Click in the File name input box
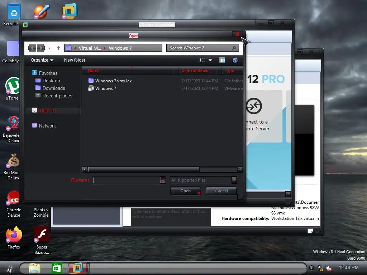 [126, 180]
